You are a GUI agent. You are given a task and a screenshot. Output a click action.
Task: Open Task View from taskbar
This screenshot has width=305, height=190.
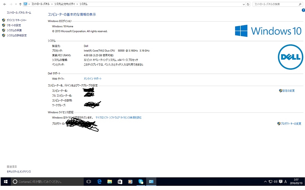click(89, 182)
